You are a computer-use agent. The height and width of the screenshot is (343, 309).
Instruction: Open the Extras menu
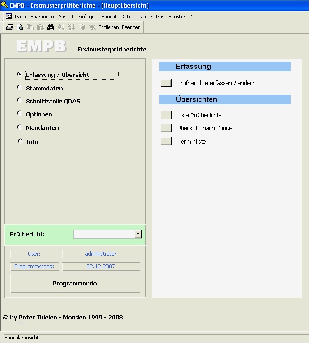click(157, 17)
